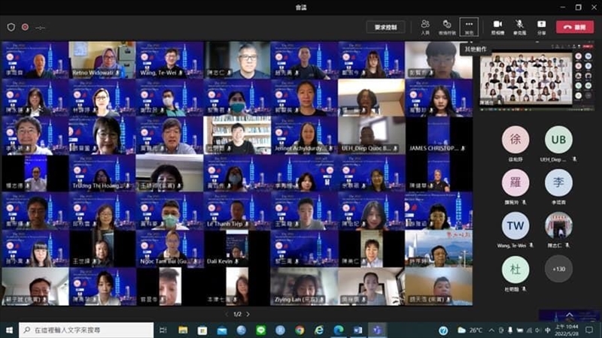Click the UB avatar for UEH_Diep
Viewport: 602px width, 338px height.
(x=558, y=140)
